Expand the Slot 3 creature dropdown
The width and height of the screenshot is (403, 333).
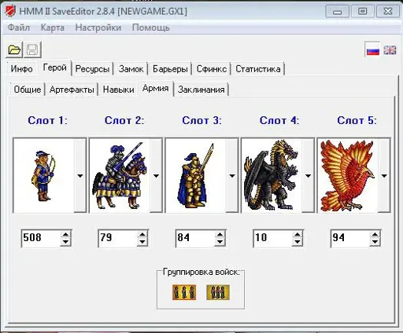point(232,175)
